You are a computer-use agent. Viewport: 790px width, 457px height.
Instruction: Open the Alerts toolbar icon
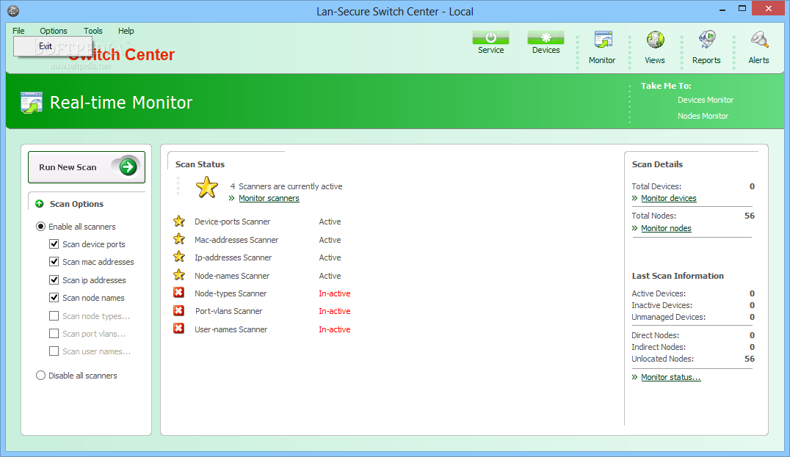(x=759, y=40)
